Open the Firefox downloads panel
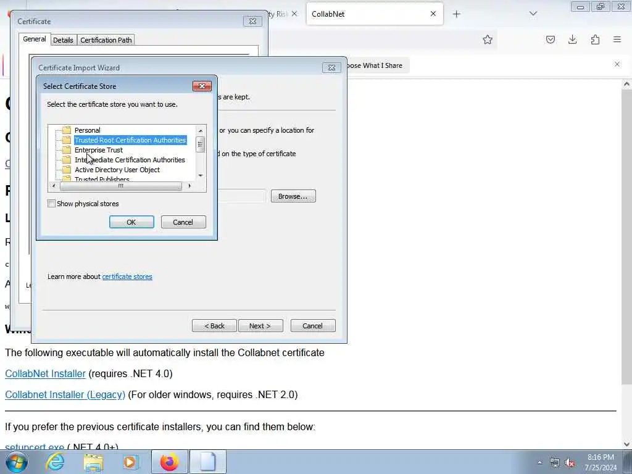632x474 pixels. click(x=572, y=39)
